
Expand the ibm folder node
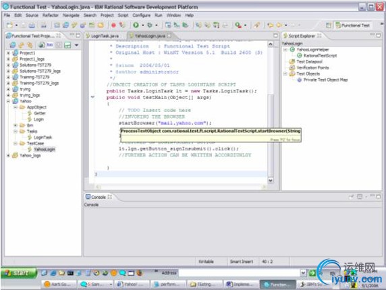click(x=16, y=125)
